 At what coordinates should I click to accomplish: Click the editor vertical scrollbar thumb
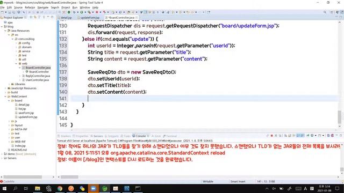coord(339,117)
